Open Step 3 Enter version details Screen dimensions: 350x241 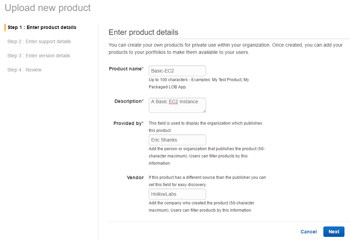[39, 56]
